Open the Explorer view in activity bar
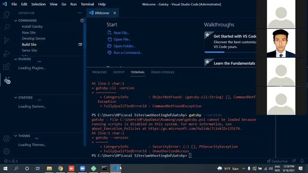 (x=6, y=14)
